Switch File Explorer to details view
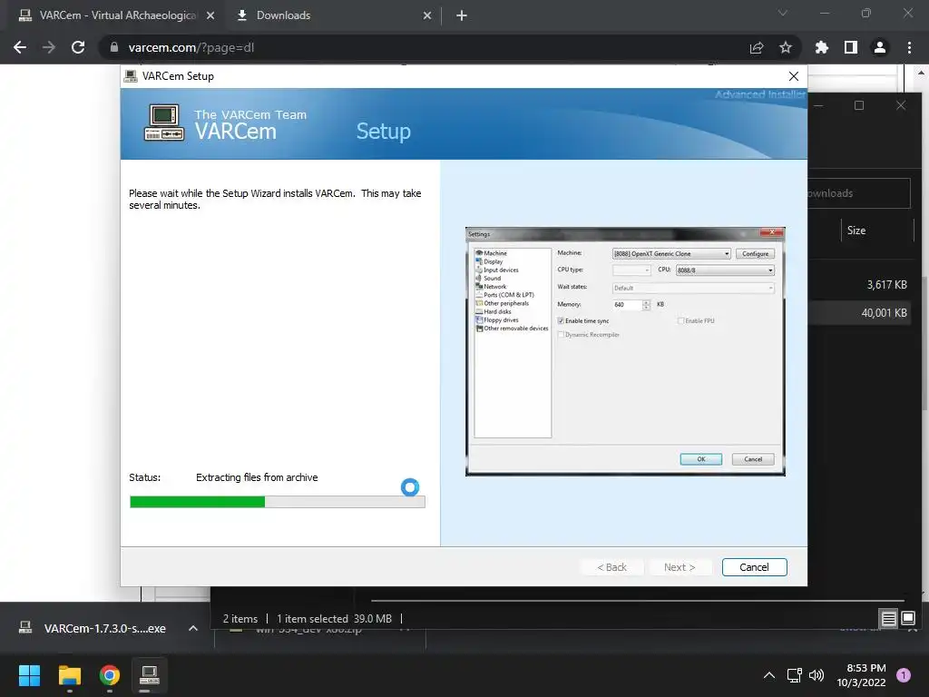 pyautogui.click(x=889, y=619)
